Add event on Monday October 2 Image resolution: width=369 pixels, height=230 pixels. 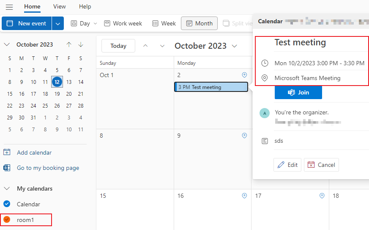click(x=244, y=75)
